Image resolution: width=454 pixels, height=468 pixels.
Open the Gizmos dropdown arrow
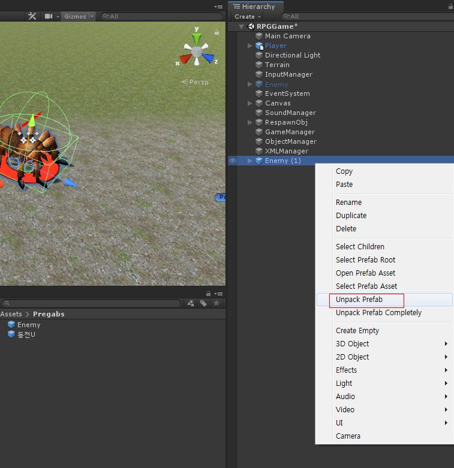click(92, 16)
